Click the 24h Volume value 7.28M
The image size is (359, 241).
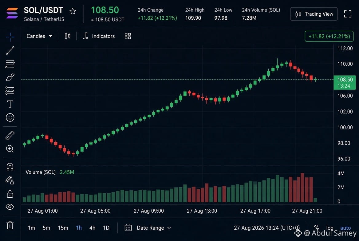[x=249, y=18]
